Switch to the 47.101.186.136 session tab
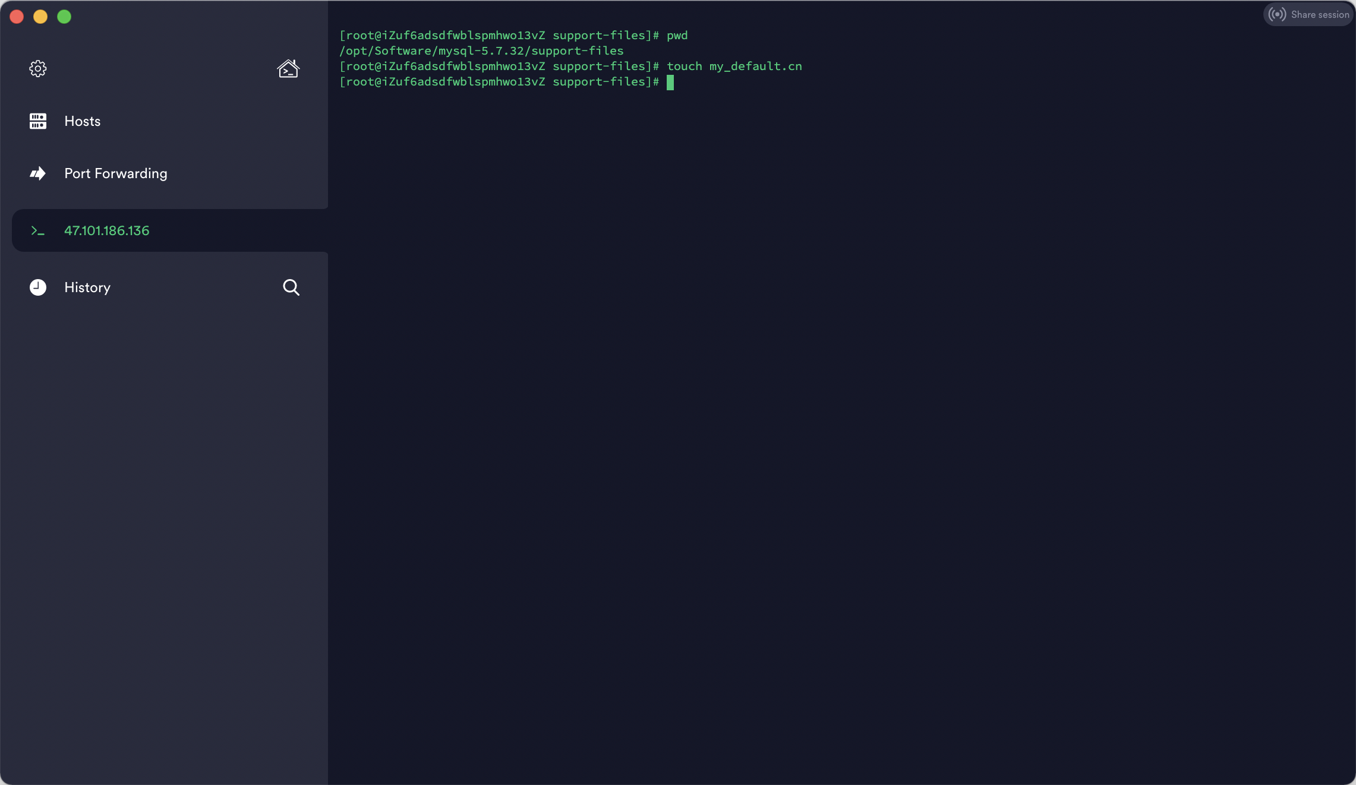This screenshot has height=785, width=1356. (107, 230)
